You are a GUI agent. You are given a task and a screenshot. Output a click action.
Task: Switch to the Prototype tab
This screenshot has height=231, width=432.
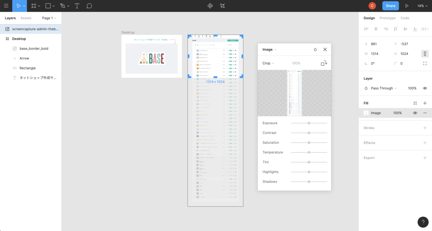387,18
